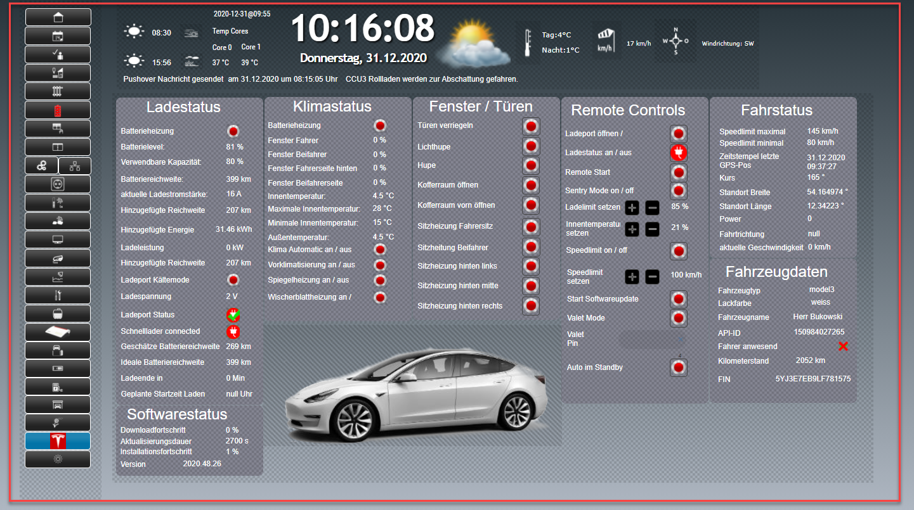
Task: Decrease Ladelimit with minus button
Action: (x=653, y=207)
